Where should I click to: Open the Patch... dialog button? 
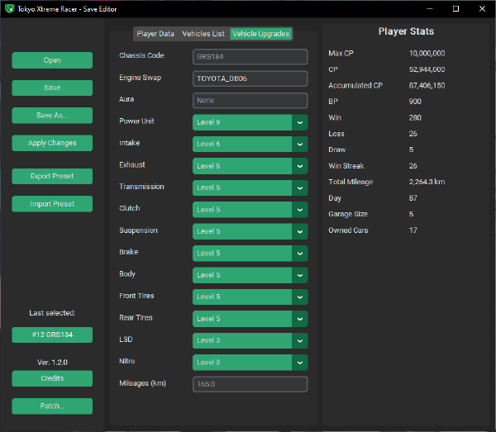[x=52, y=406]
